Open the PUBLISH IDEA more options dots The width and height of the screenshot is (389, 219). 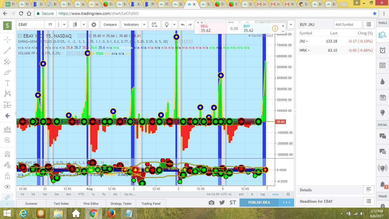click(x=286, y=202)
